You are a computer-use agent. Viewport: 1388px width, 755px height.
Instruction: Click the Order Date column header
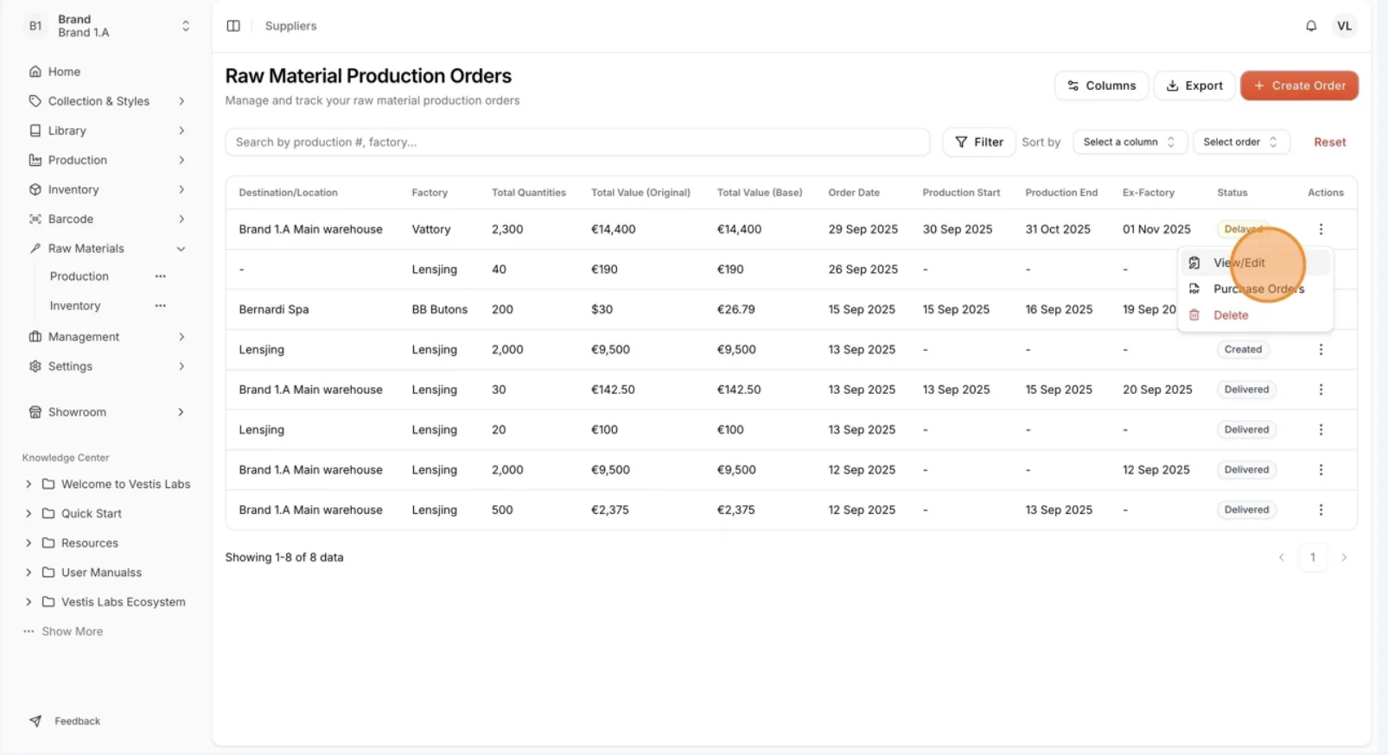click(854, 193)
